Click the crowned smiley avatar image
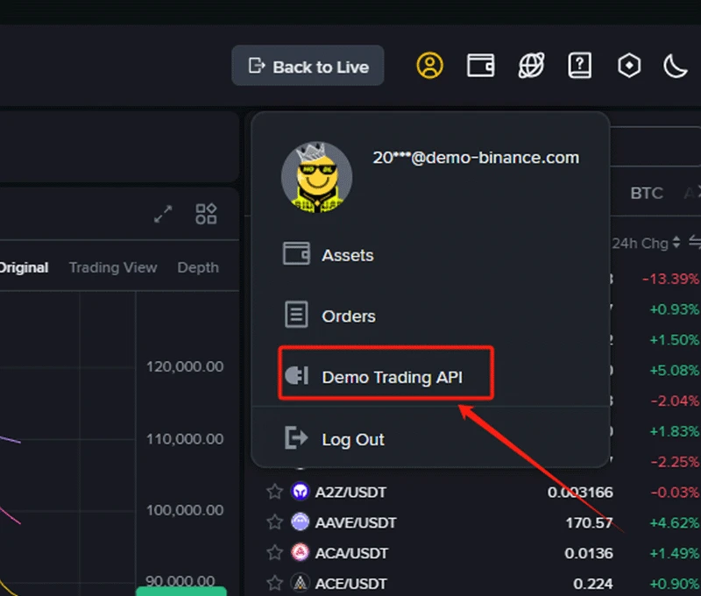The height and width of the screenshot is (596, 701). click(316, 177)
